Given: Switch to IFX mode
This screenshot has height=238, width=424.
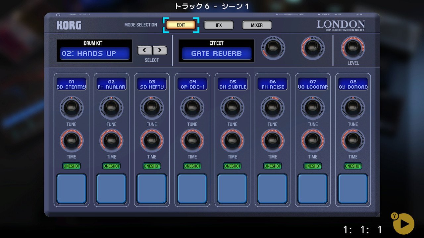Looking at the screenshot, I should coord(219,25).
